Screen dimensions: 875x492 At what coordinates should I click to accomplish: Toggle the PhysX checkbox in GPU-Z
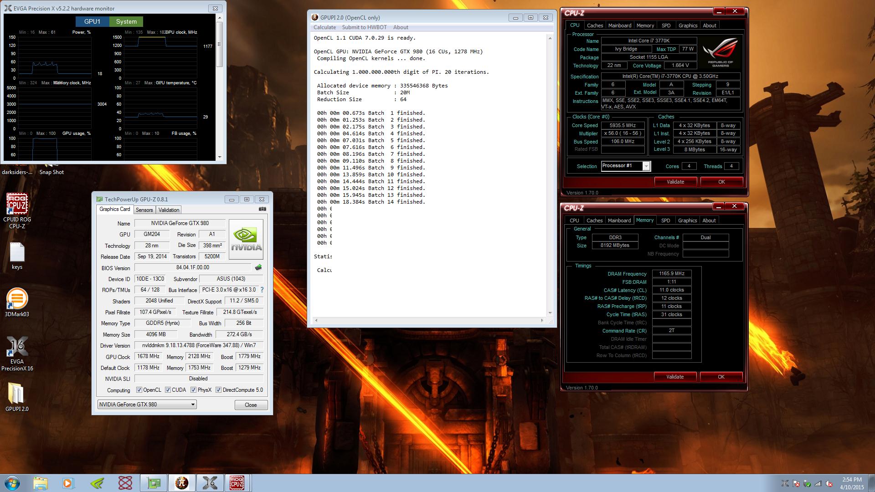click(193, 390)
